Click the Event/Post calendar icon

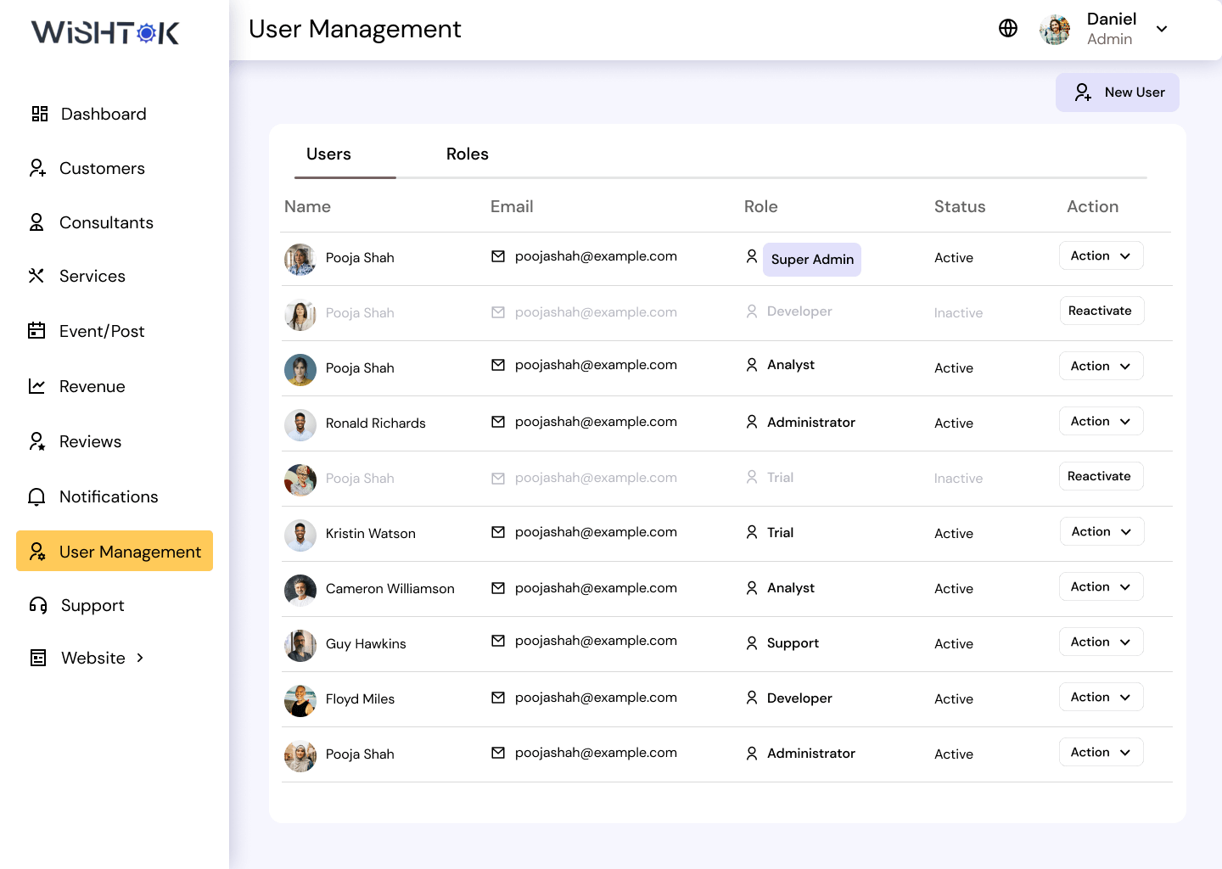tap(36, 331)
